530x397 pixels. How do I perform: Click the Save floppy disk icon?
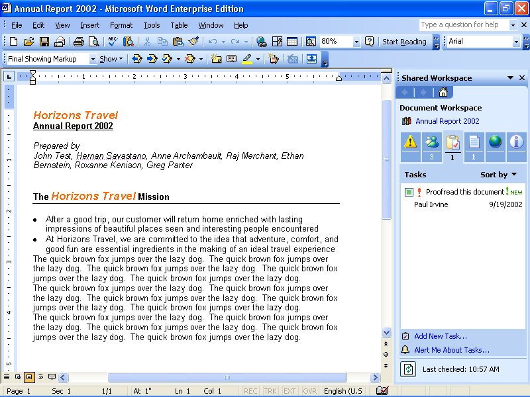coord(44,42)
